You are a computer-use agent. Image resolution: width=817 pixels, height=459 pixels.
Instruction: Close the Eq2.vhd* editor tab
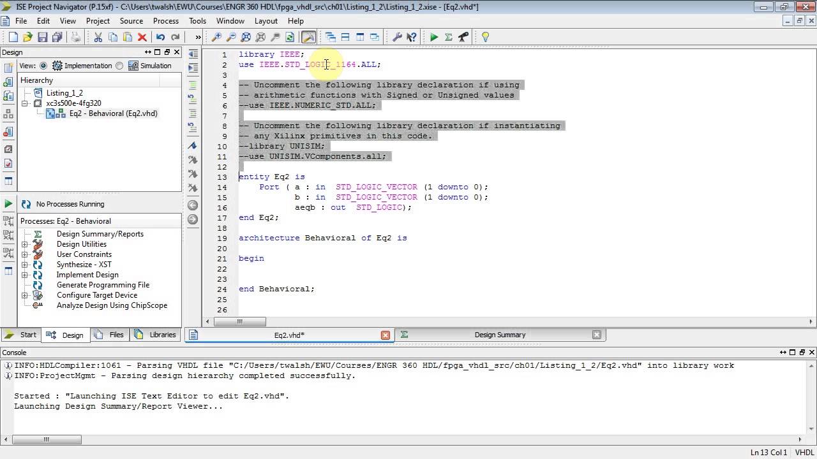(386, 335)
